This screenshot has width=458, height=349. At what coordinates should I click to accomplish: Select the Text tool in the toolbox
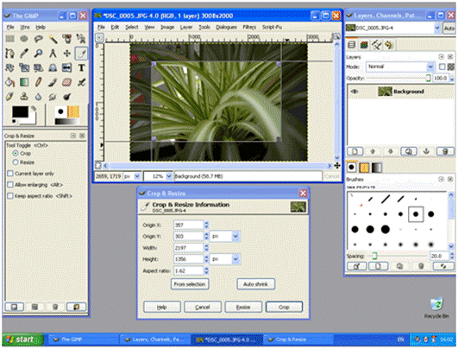[x=81, y=68]
